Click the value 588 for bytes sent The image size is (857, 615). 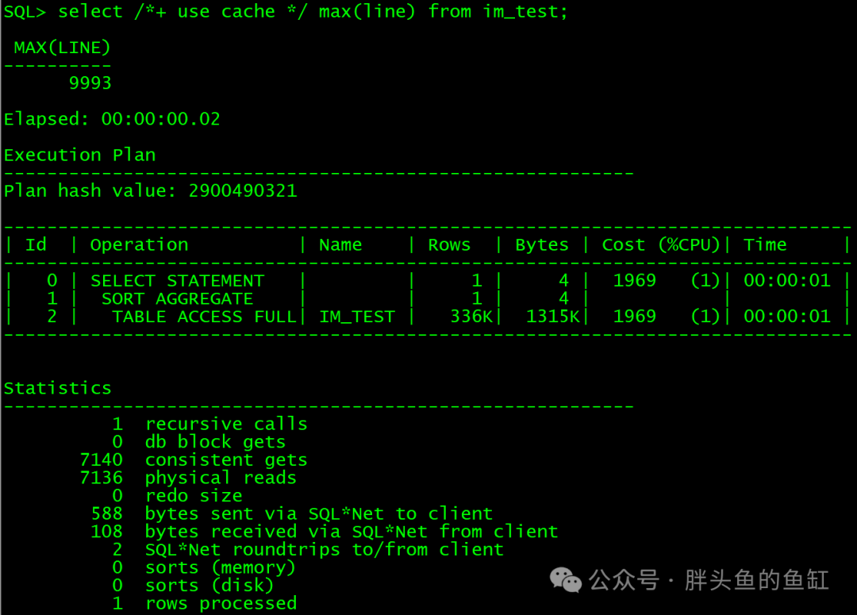pos(106,514)
